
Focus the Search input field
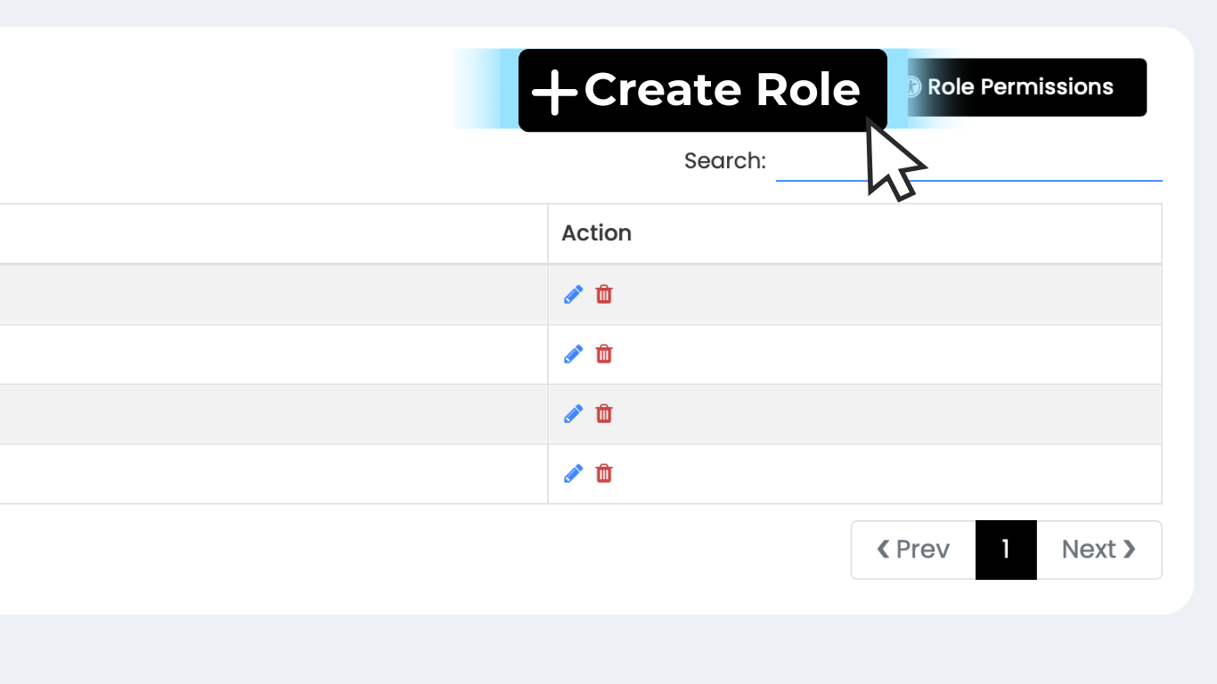point(968,162)
